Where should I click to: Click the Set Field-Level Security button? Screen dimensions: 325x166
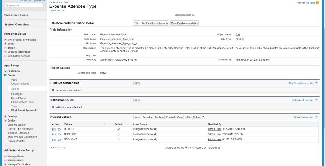click(155, 23)
